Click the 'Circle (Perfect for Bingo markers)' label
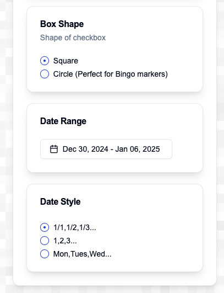Viewport: 224px width, 293px height. tap(111, 74)
